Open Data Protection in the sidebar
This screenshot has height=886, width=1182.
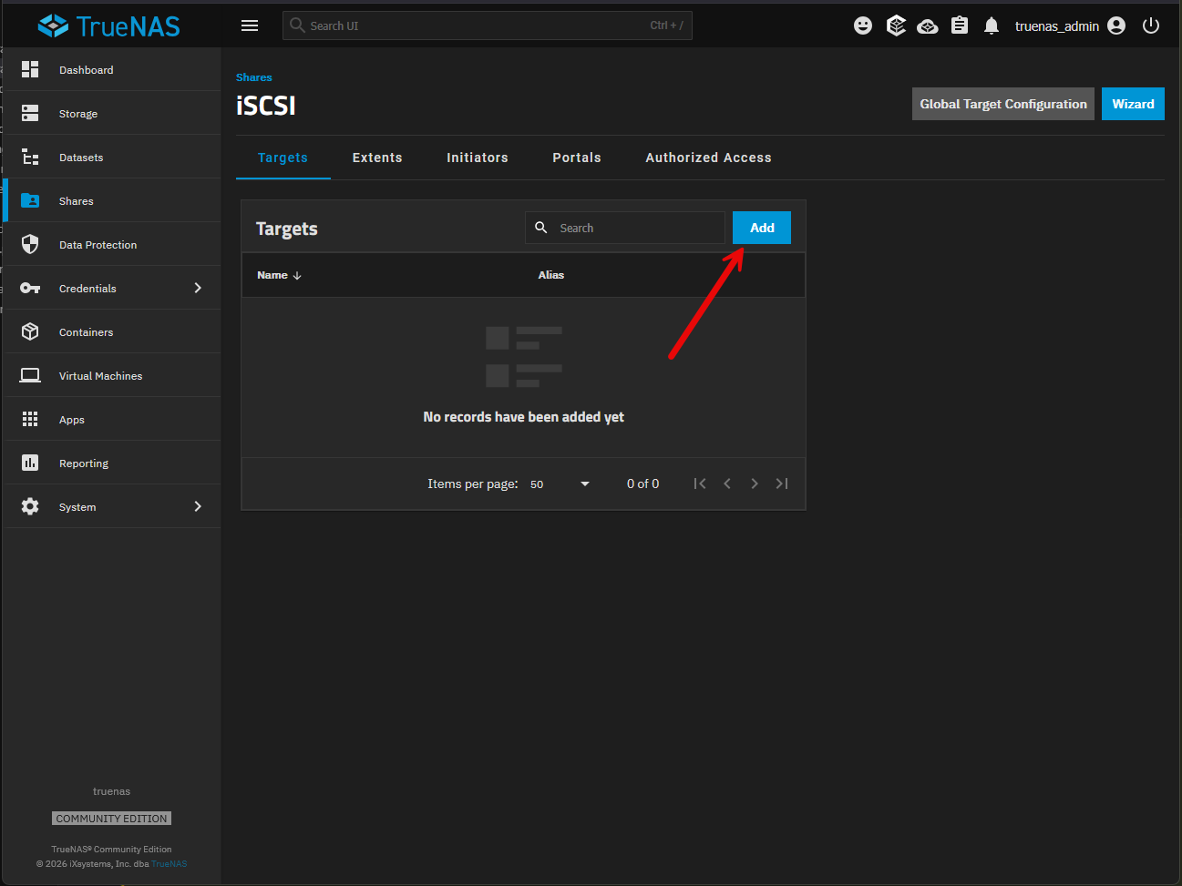113,244
